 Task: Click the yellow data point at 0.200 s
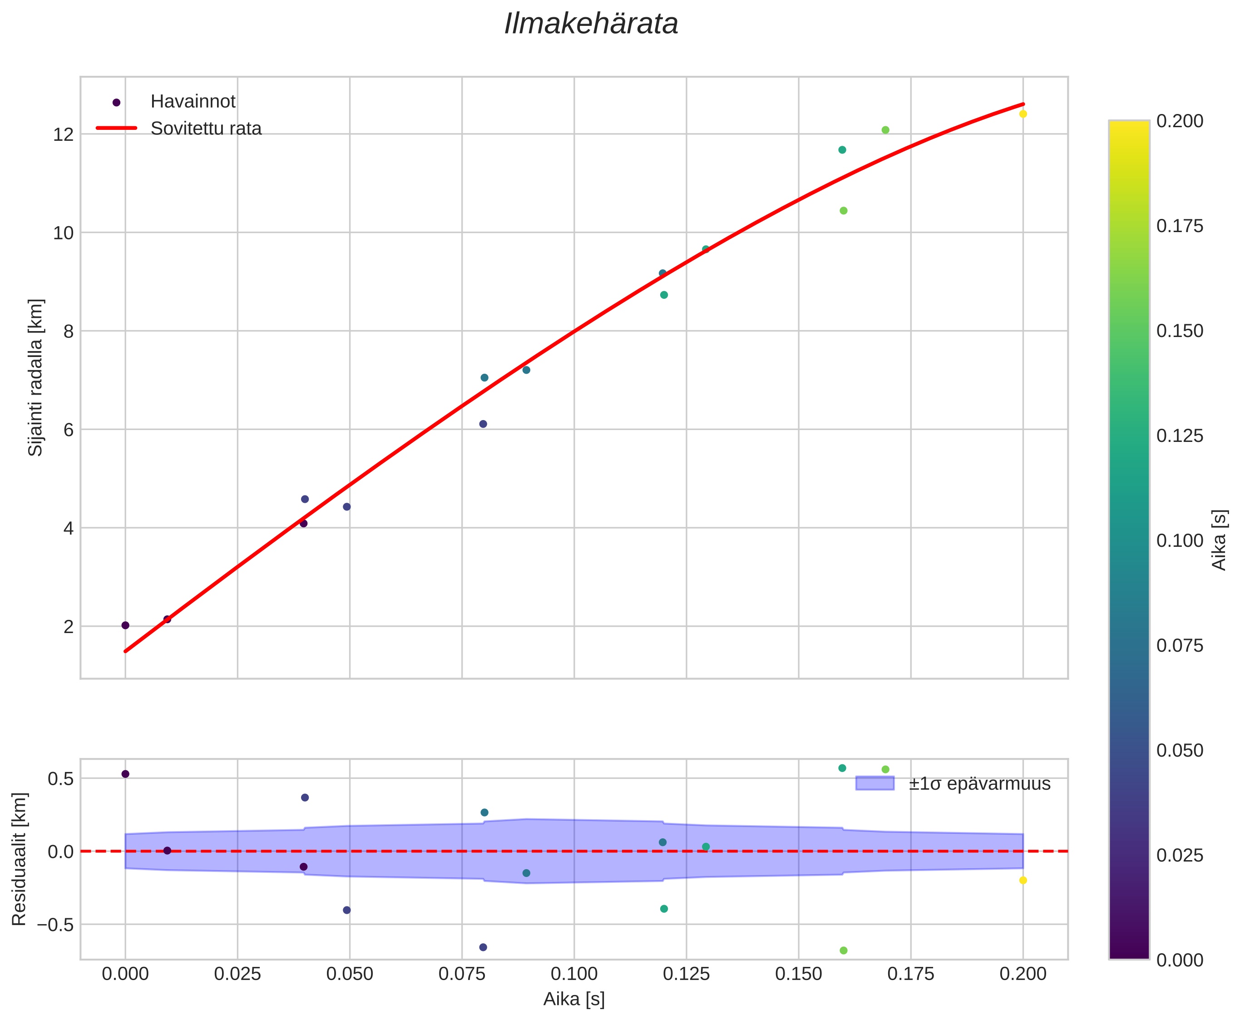point(1023,114)
